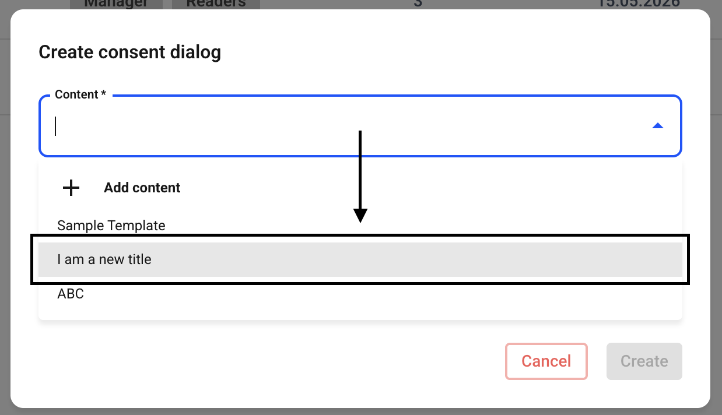Viewport: 722px width, 415px height.
Task: Click the greyed-out Create button
Action: point(644,361)
